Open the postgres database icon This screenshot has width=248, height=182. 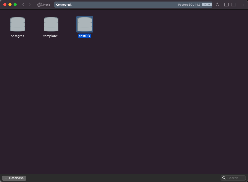pos(17,24)
